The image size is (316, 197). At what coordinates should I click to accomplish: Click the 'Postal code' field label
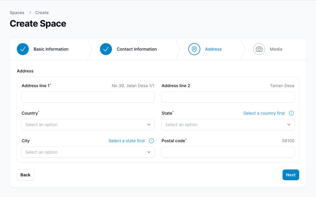click(173, 141)
